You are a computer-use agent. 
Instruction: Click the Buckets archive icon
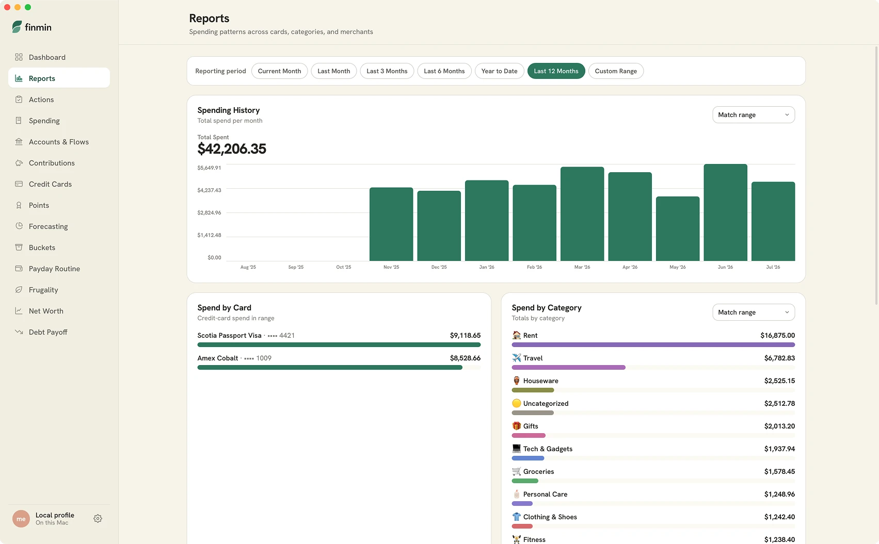pyautogui.click(x=19, y=248)
